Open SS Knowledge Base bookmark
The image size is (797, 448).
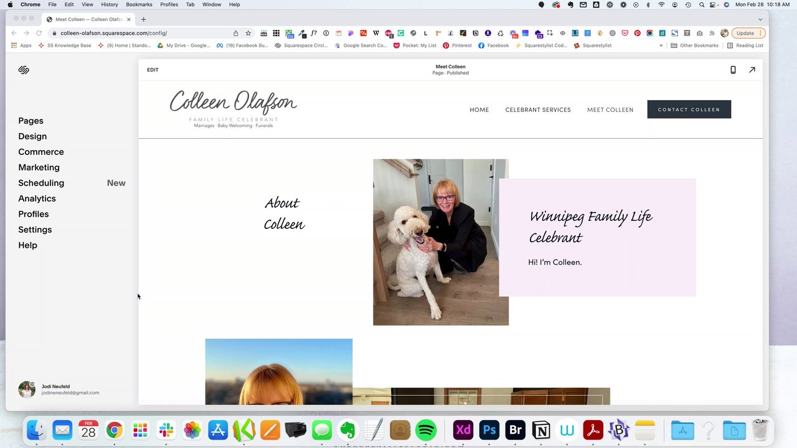(65, 45)
